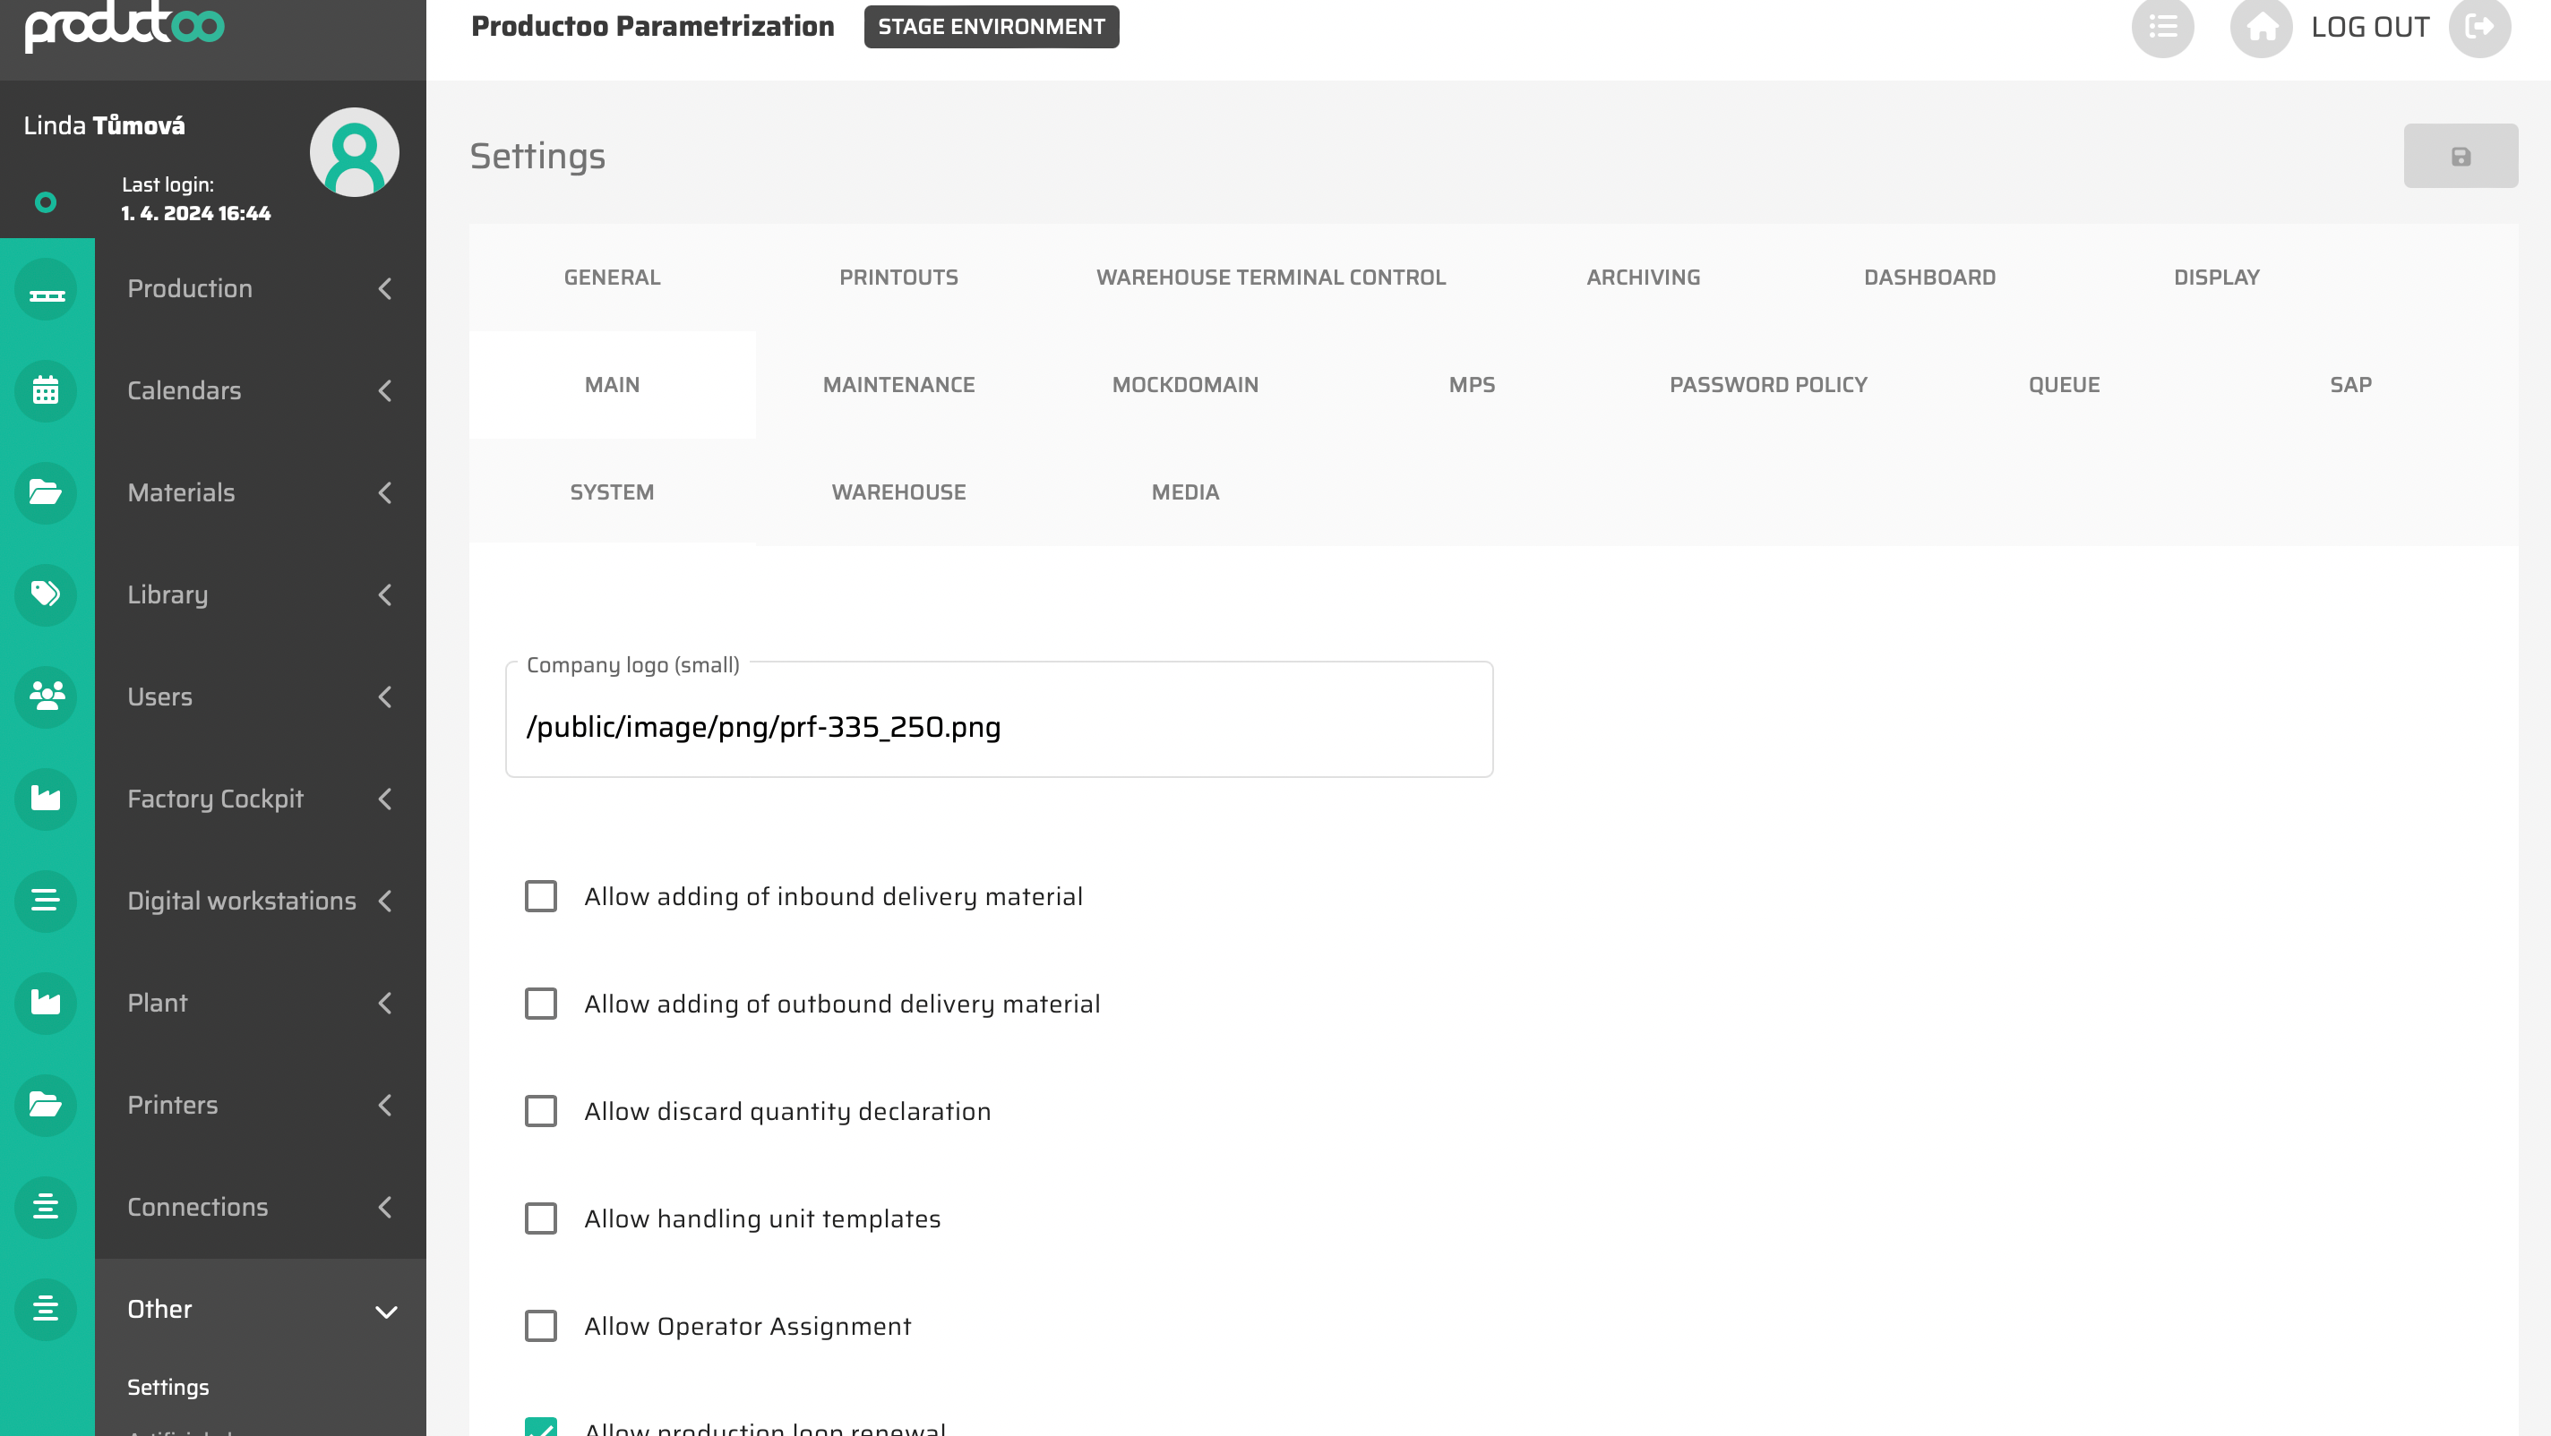Screen dimensions: 2551x1436
Task: Open the WAREHOUSE TERMINAL CONTROL tab
Action: [1270, 278]
